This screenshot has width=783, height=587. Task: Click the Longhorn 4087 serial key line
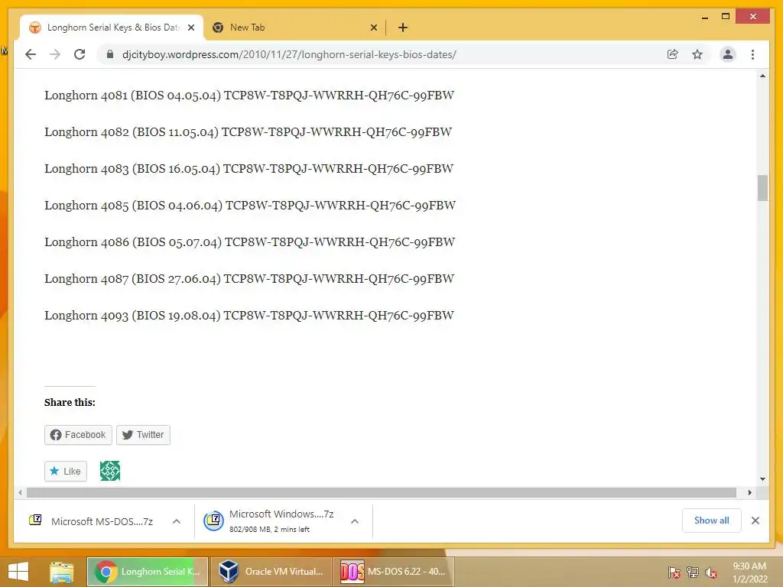click(249, 279)
